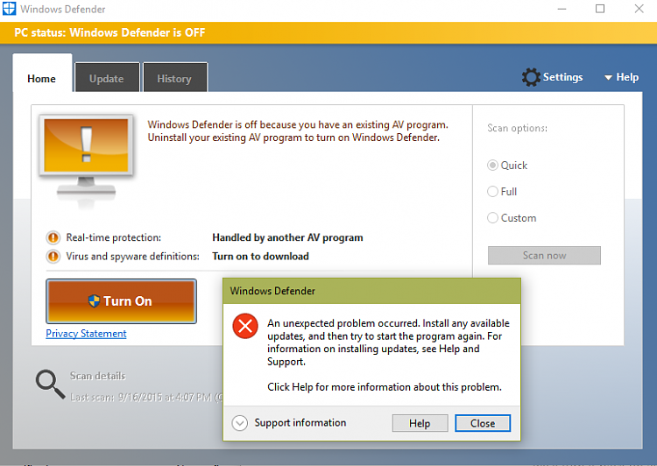
Task: Click the 'Last scan: 9/16/2015' text
Action: click(x=146, y=397)
